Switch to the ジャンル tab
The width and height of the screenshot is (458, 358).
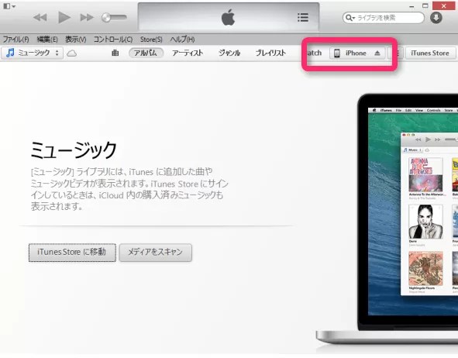click(229, 53)
